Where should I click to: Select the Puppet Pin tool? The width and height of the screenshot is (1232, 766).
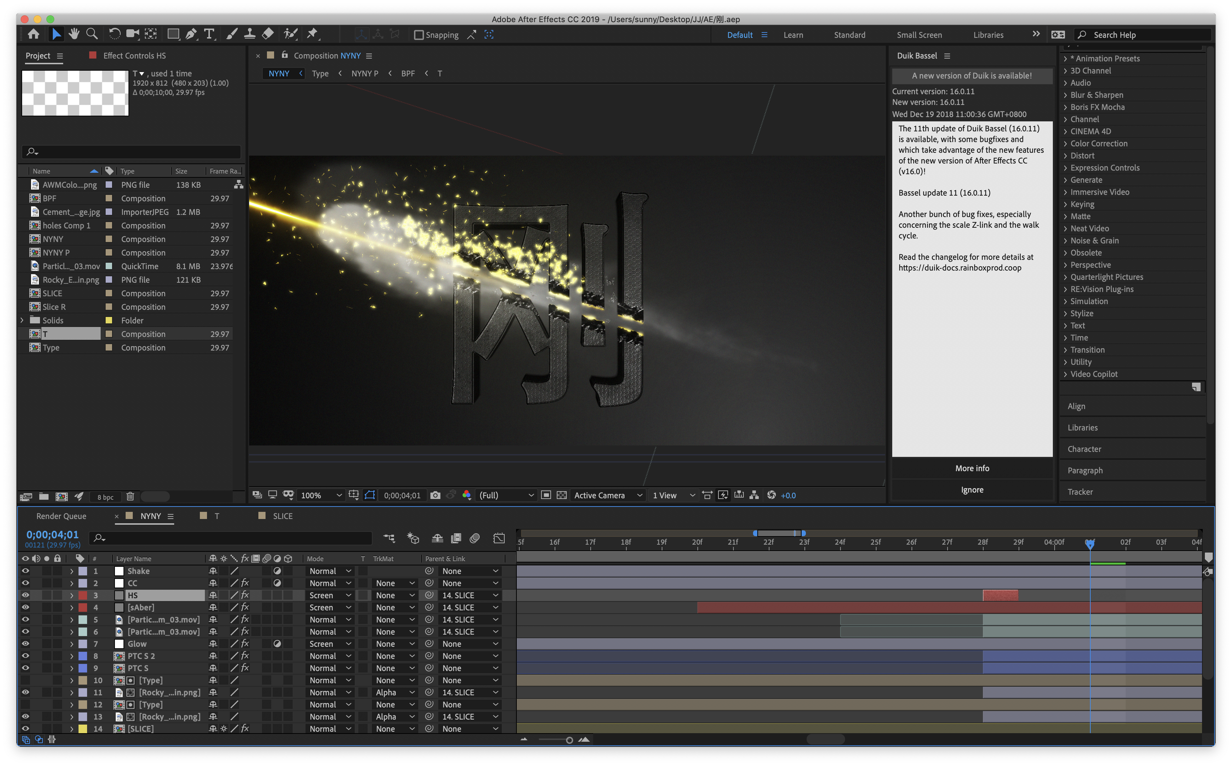coord(313,35)
